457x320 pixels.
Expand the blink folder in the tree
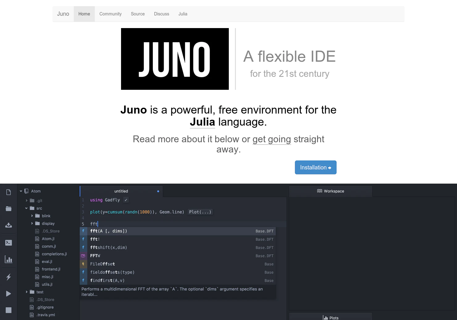click(x=31, y=216)
